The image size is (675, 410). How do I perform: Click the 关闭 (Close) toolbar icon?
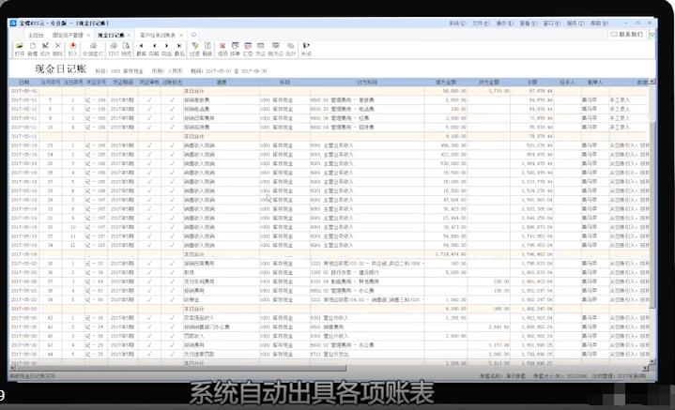[306, 49]
